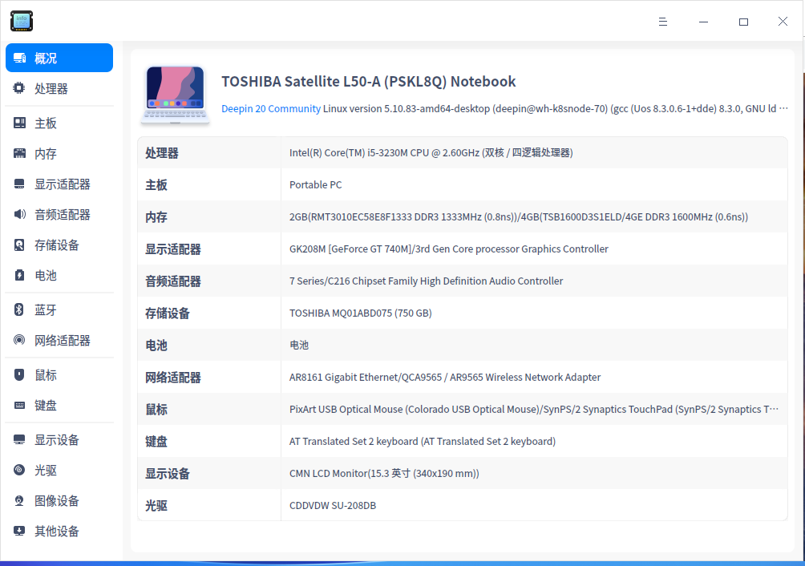Click the 网络适配器 network icon in sidebar
Image resolution: width=805 pixels, height=566 pixels.
coord(19,340)
